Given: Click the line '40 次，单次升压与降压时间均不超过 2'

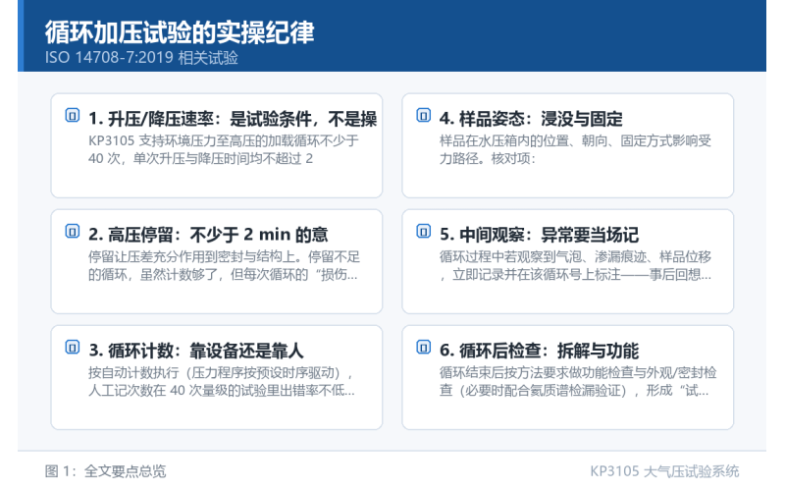Looking at the screenshot, I should click(x=201, y=159).
